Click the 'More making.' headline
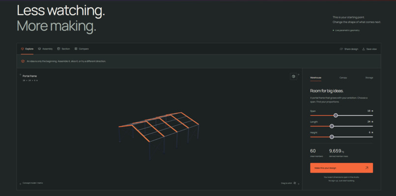 [57, 26]
